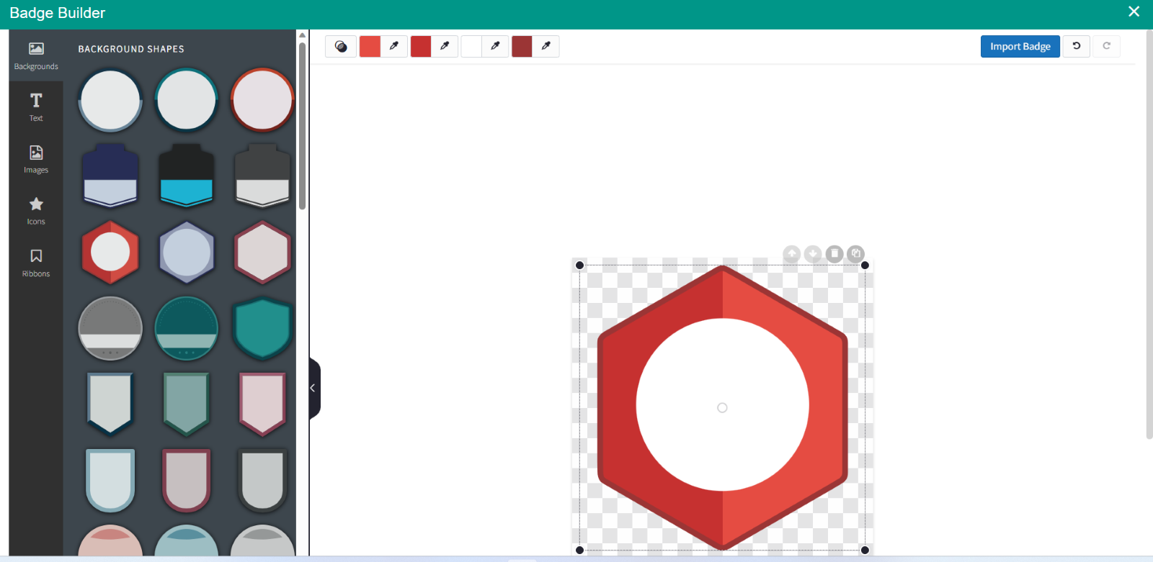Open the light red color swatch

(x=370, y=47)
